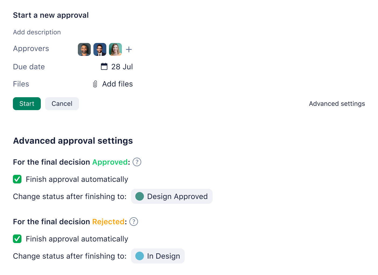Open Advanced settings
Image resolution: width=378 pixels, height=275 pixels.
[337, 104]
